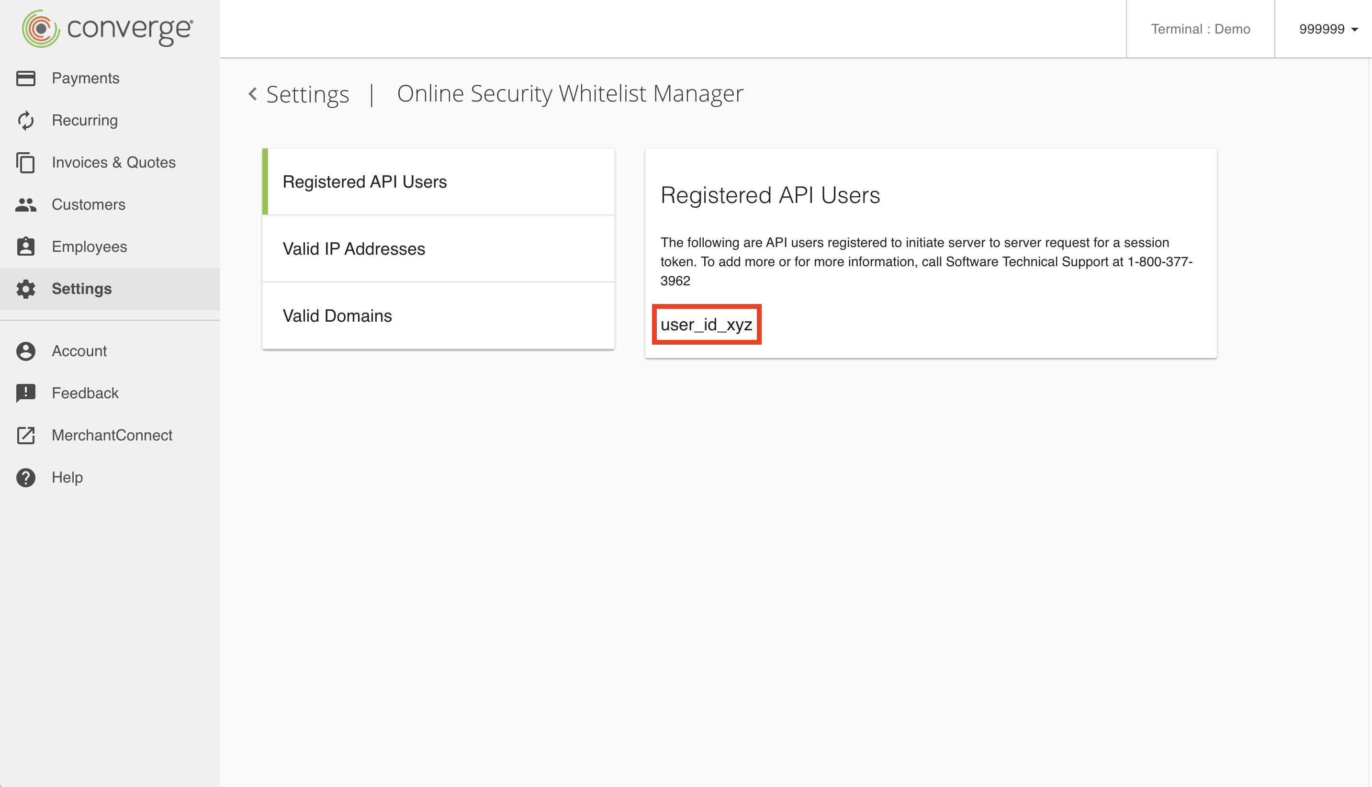
Task: Select the Valid Domains tab
Action: (438, 315)
